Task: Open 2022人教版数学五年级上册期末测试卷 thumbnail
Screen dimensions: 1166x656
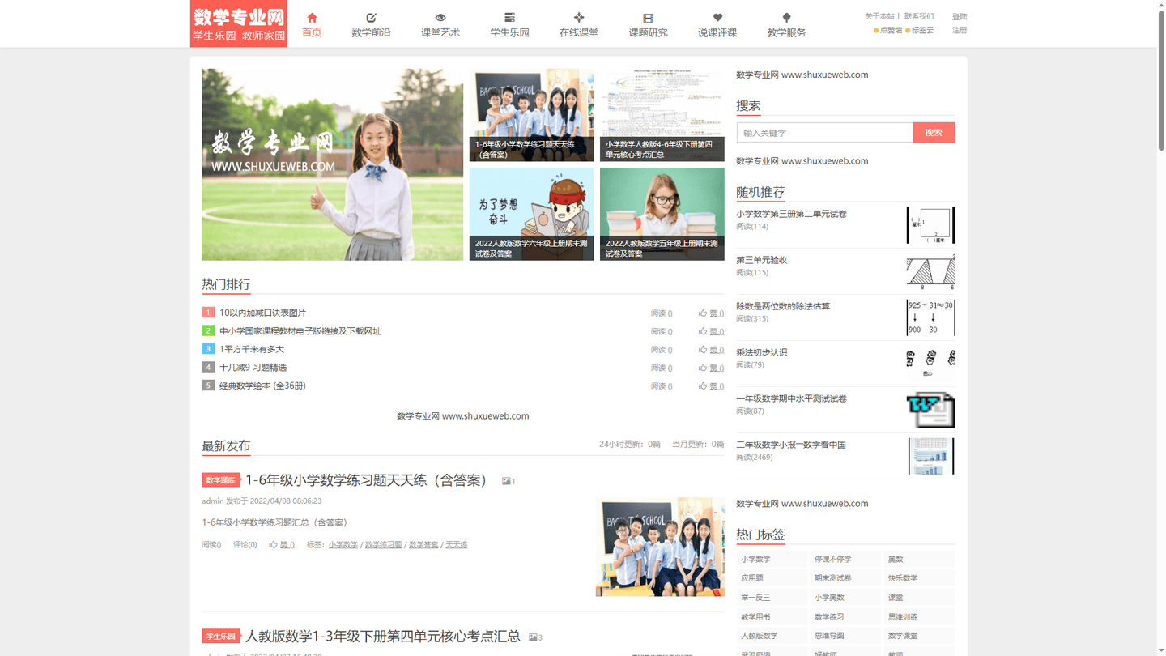Action: click(662, 214)
